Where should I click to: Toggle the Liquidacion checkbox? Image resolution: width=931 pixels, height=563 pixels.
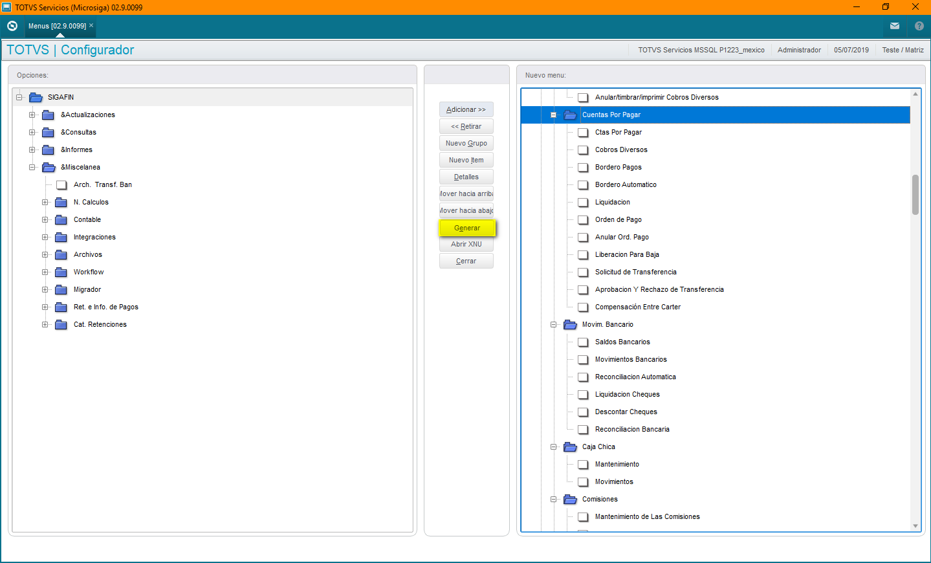583,202
